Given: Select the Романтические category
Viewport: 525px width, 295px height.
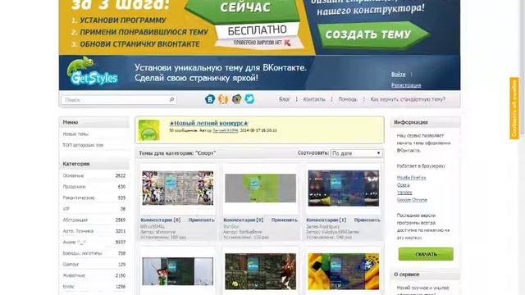Looking at the screenshot, I should tap(79, 197).
